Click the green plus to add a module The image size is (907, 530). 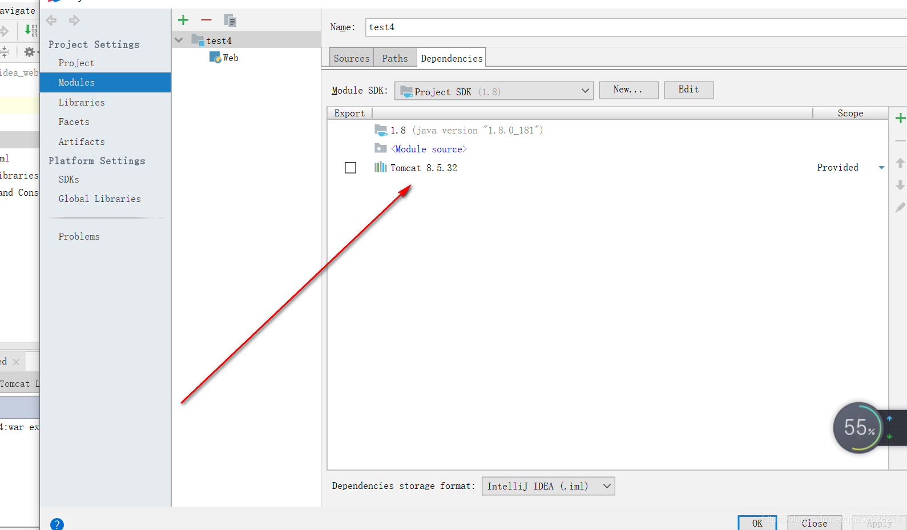(183, 21)
